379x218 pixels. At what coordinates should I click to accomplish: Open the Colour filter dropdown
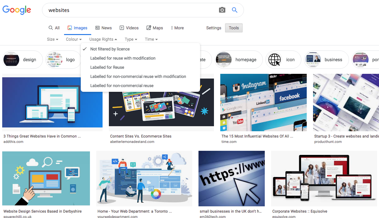tap(74, 39)
